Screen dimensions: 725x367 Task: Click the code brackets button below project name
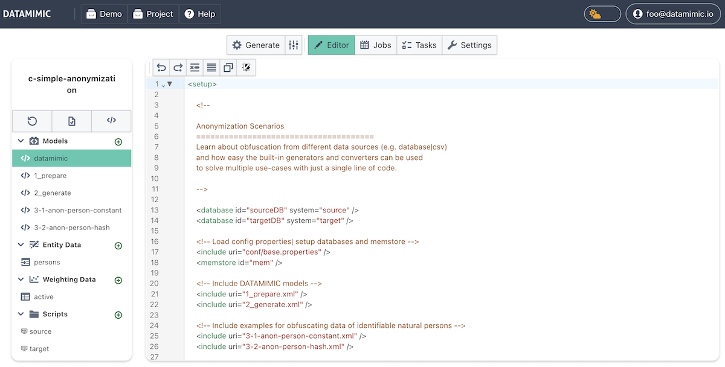point(111,121)
